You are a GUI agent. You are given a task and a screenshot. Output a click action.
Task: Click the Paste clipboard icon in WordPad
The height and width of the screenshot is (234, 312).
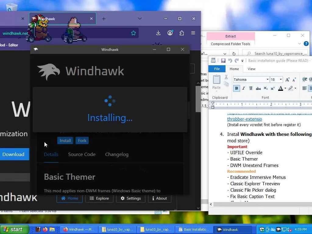click(x=217, y=80)
